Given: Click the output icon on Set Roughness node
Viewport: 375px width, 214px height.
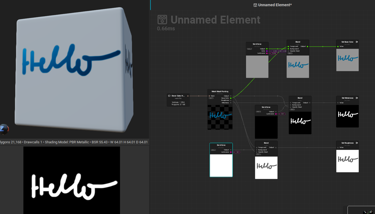Looking at the screenshot, I should 357,143.
